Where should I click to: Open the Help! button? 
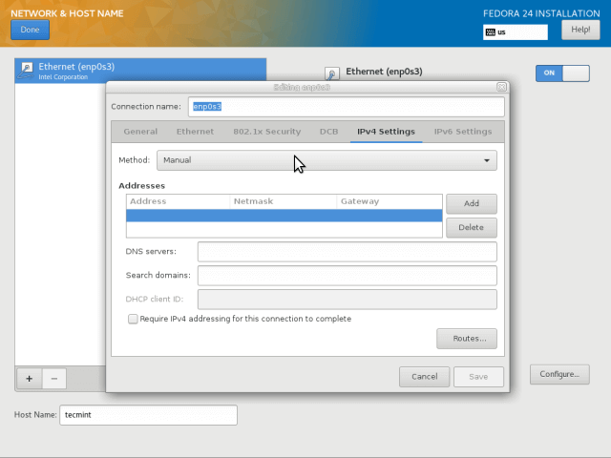click(580, 30)
